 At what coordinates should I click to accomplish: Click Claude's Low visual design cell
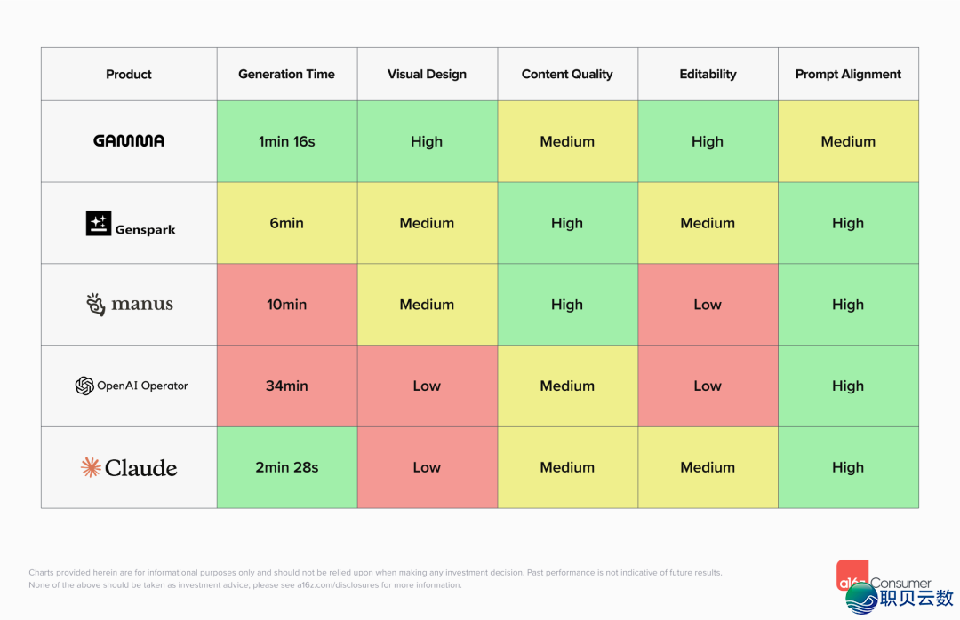click(x=427, y=467)
